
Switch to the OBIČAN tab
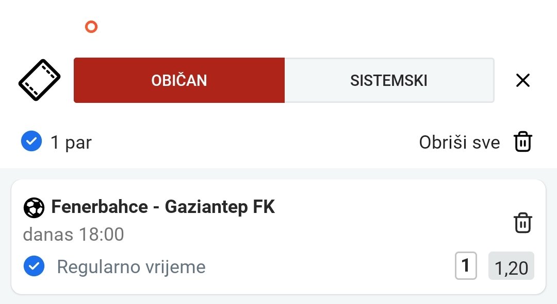tap(179, 80)
